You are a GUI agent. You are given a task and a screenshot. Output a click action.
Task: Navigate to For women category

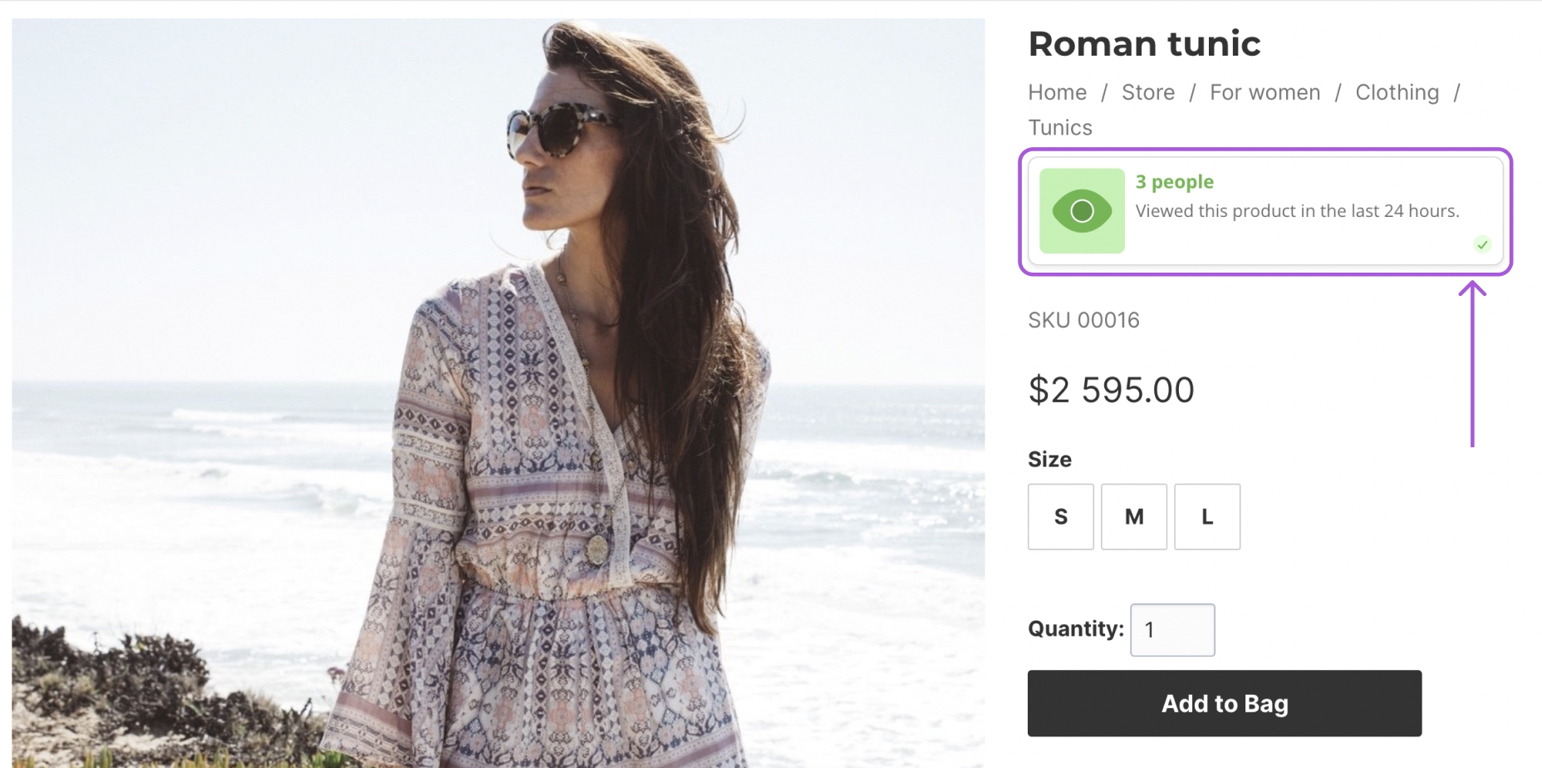(1265, 92)
